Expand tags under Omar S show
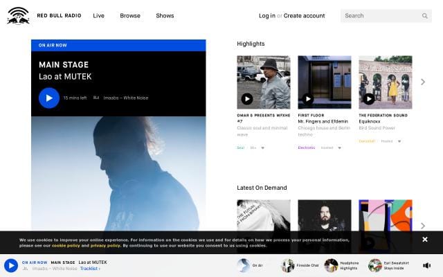The image size is (443, 277). tap(262, 148)
